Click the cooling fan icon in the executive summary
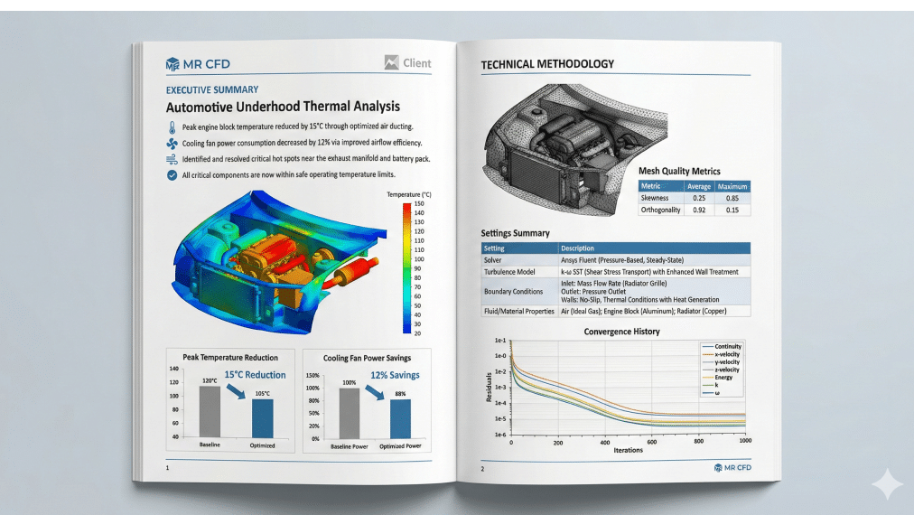Viewport: 914px width, 515px height. (x=172, y=144)
